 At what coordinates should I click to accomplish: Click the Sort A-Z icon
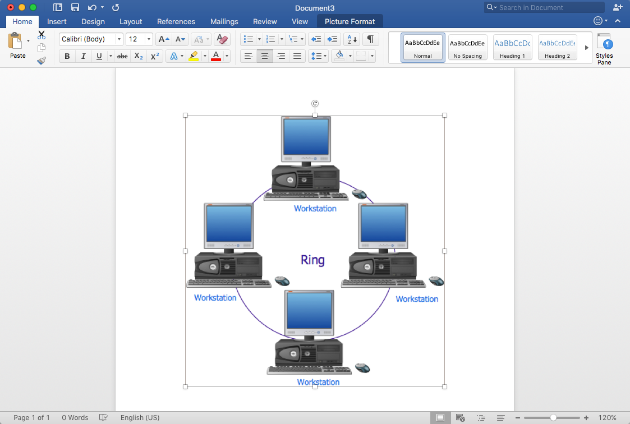click(x=352, y=39)
